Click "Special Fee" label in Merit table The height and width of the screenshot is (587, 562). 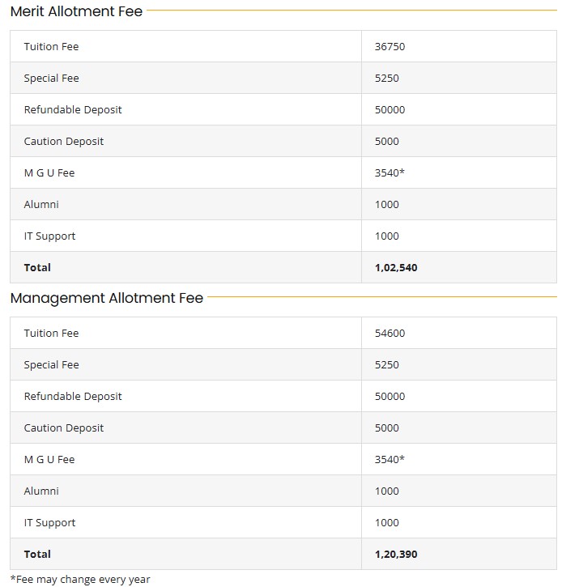point(51,79)
